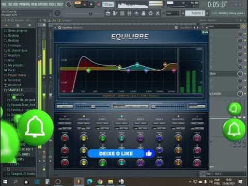Open the Mixer view icon
The width and height of the screenshot is (248, 186).
point(129,13)
